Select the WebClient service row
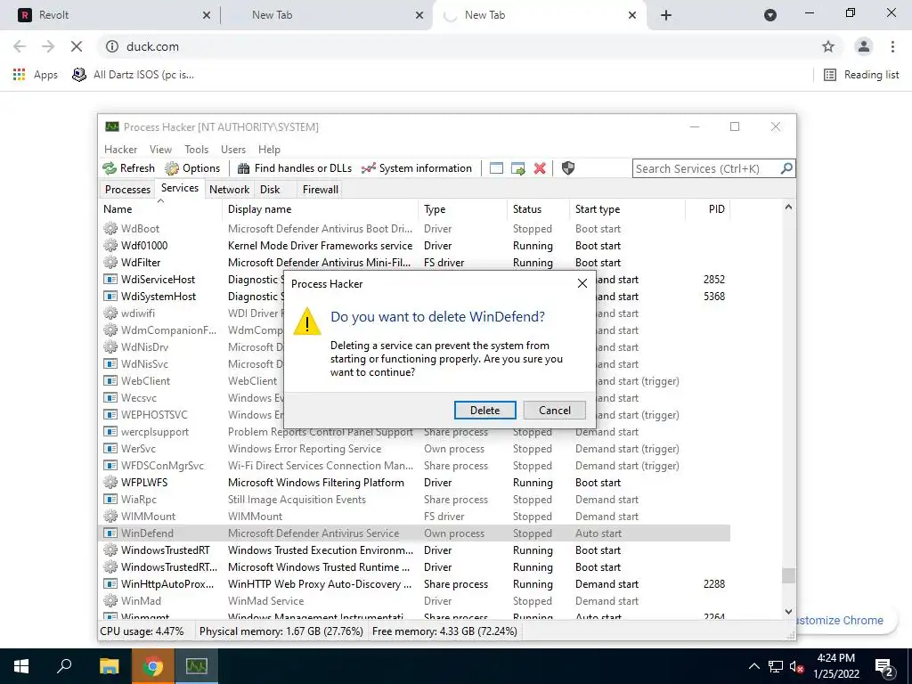This screenshot has height=684, width=912. tap(415, 381)
